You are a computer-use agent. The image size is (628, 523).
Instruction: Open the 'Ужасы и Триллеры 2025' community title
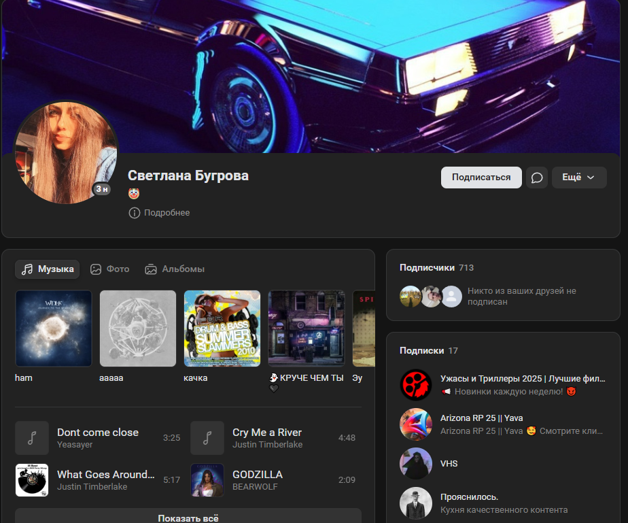523,379
